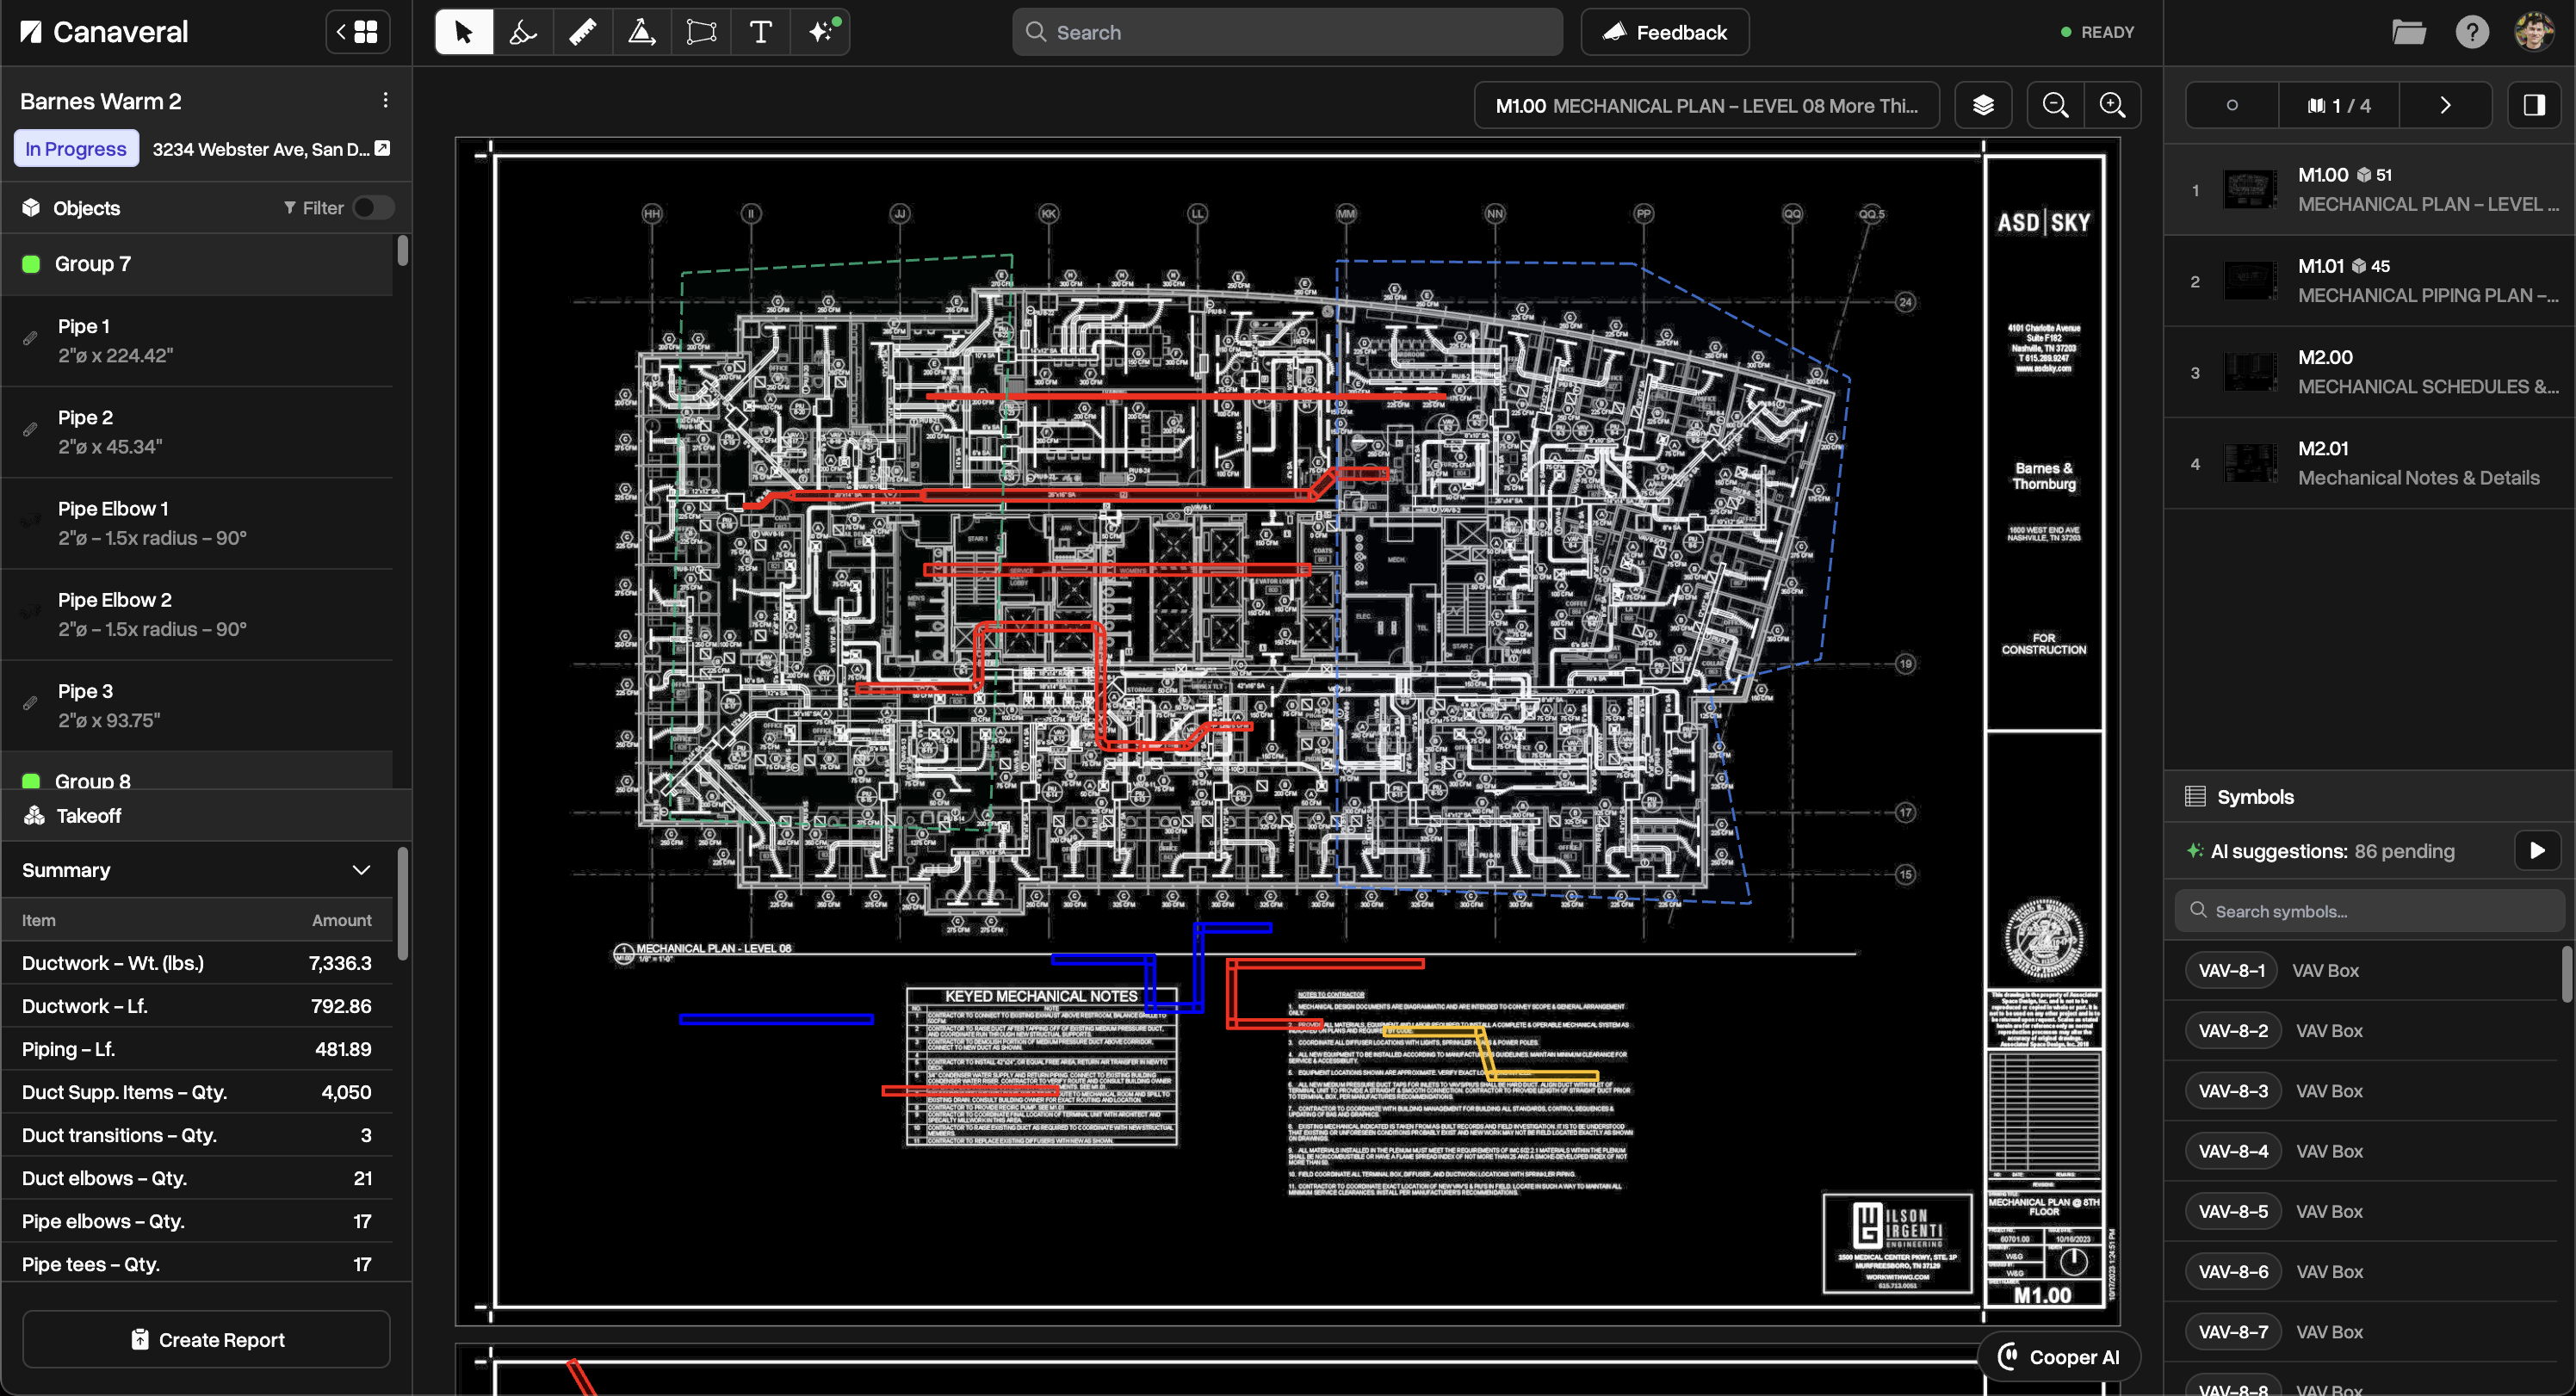Click the Takeoff section icon
This screenshot has width=2576, height=1396.
click(x=35, y=816)
